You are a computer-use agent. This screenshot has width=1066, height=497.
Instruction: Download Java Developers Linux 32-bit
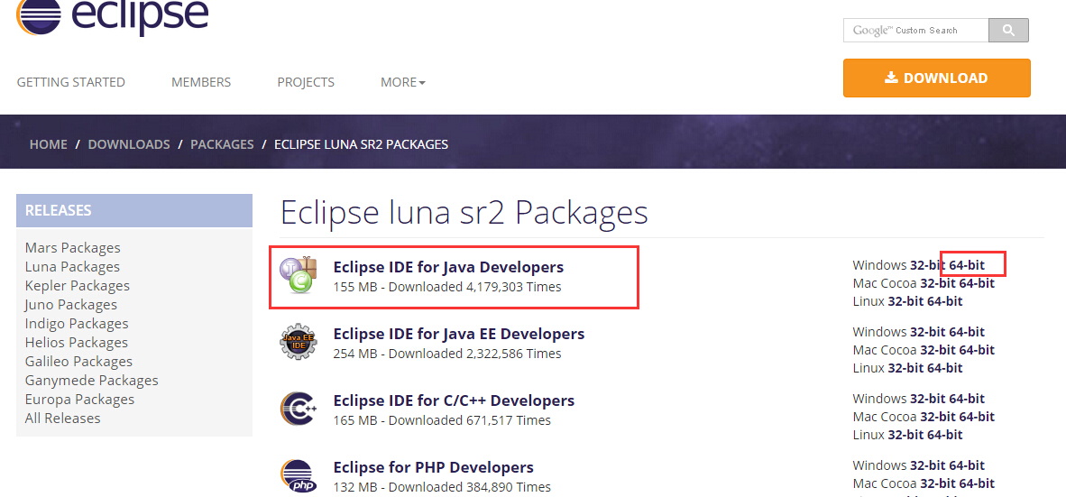pos(905,300)
